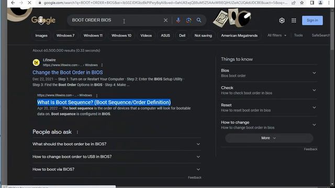Click the browser forward arrow
The image size is (335, 188).
(x=21, y=3)
